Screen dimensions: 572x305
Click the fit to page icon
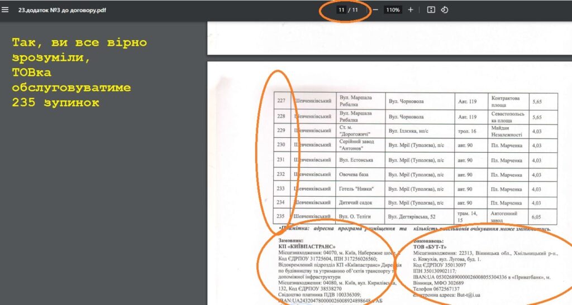coord(431,10)
